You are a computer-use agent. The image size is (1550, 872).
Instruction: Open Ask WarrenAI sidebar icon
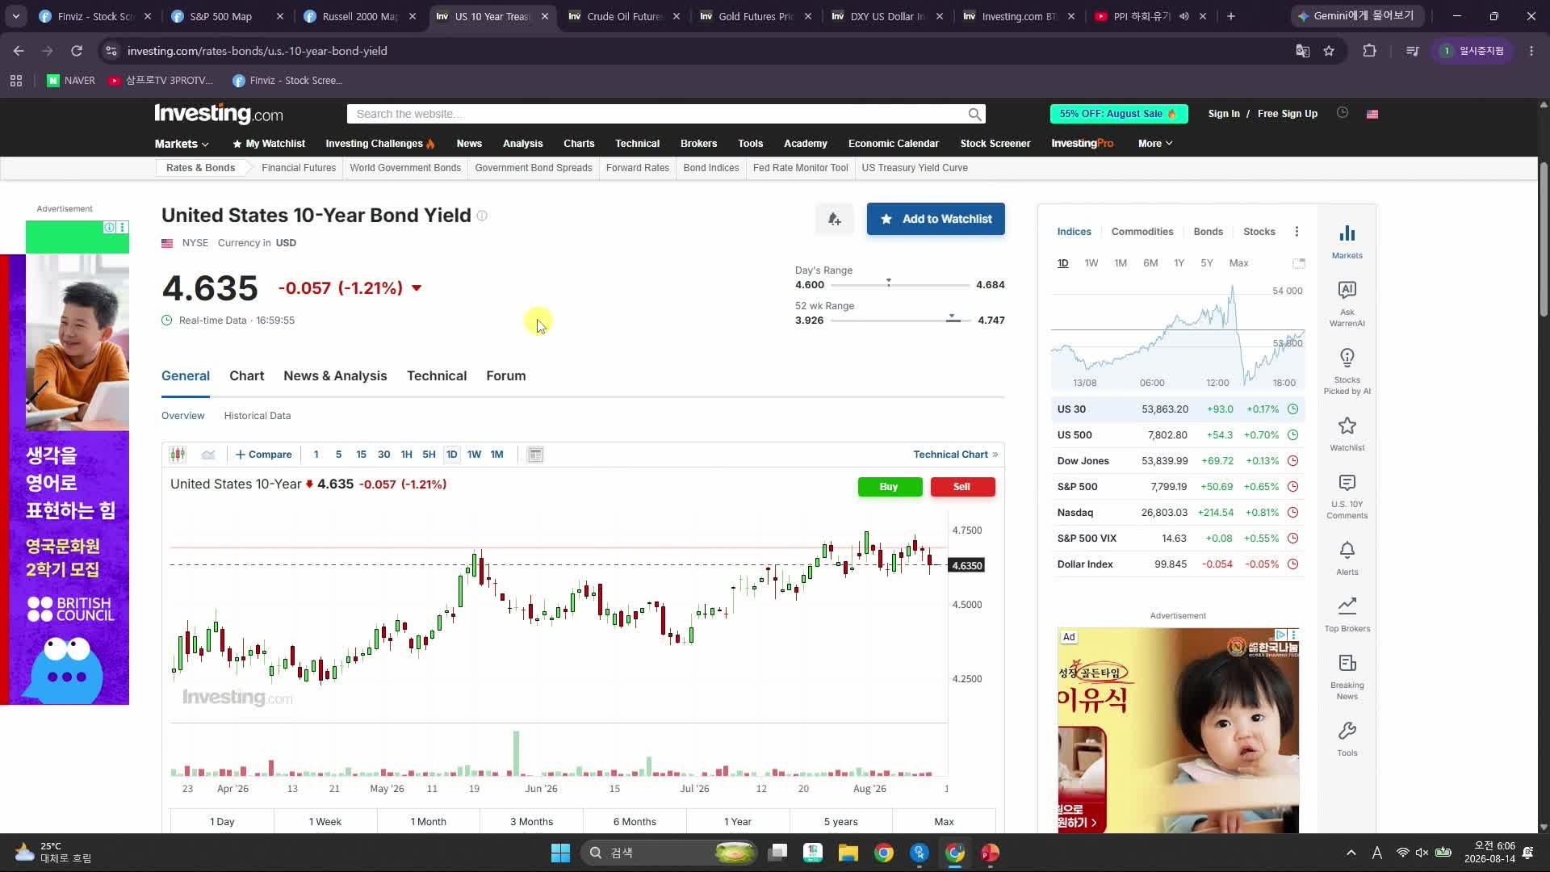(x=1347, y=304)
